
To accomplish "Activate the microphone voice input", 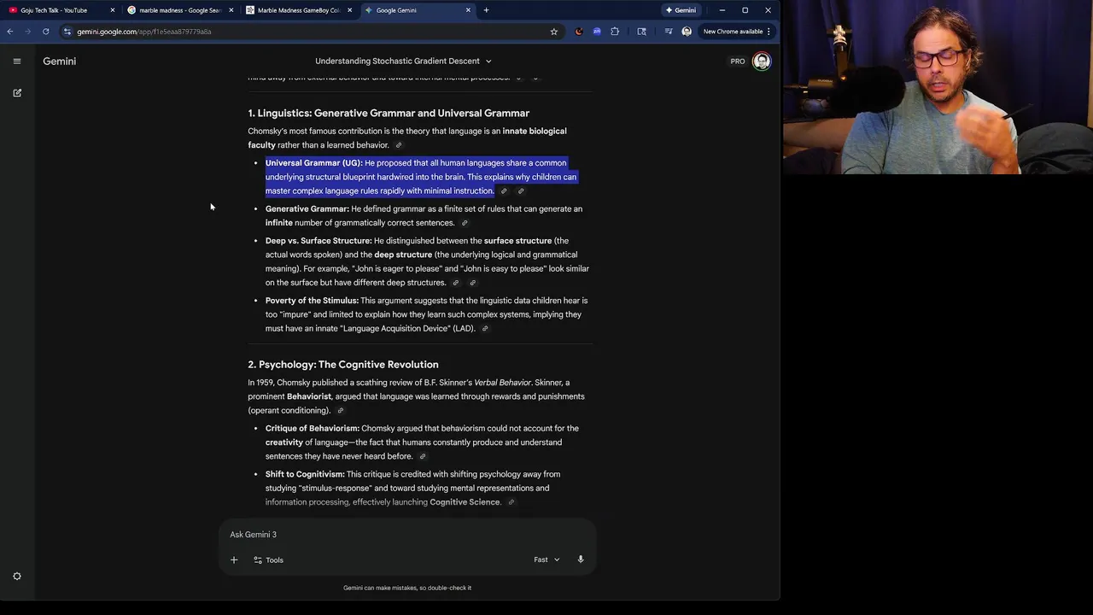I will (581, 560).
